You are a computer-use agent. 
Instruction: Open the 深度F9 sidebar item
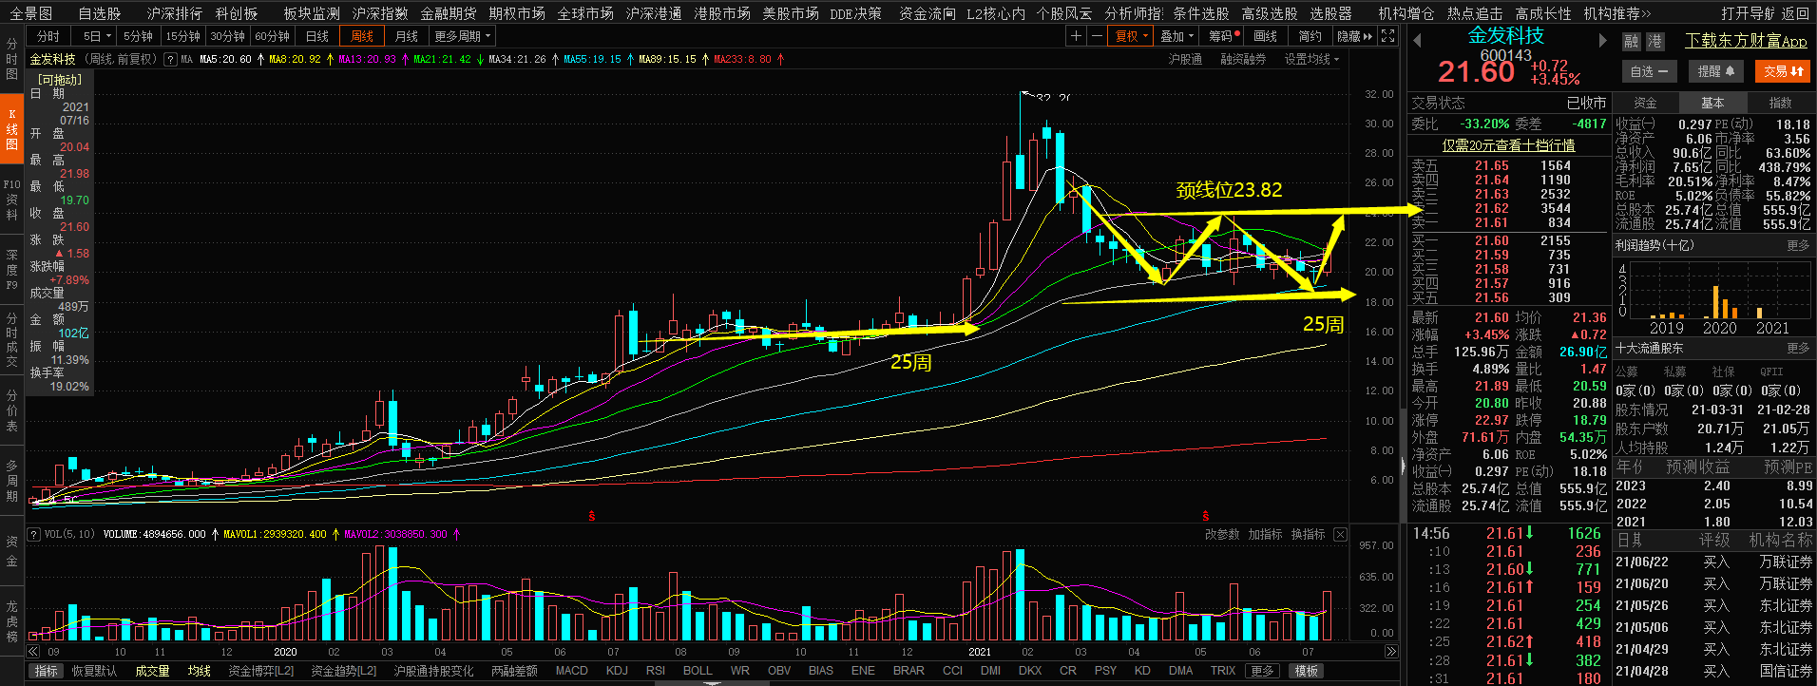11,270
